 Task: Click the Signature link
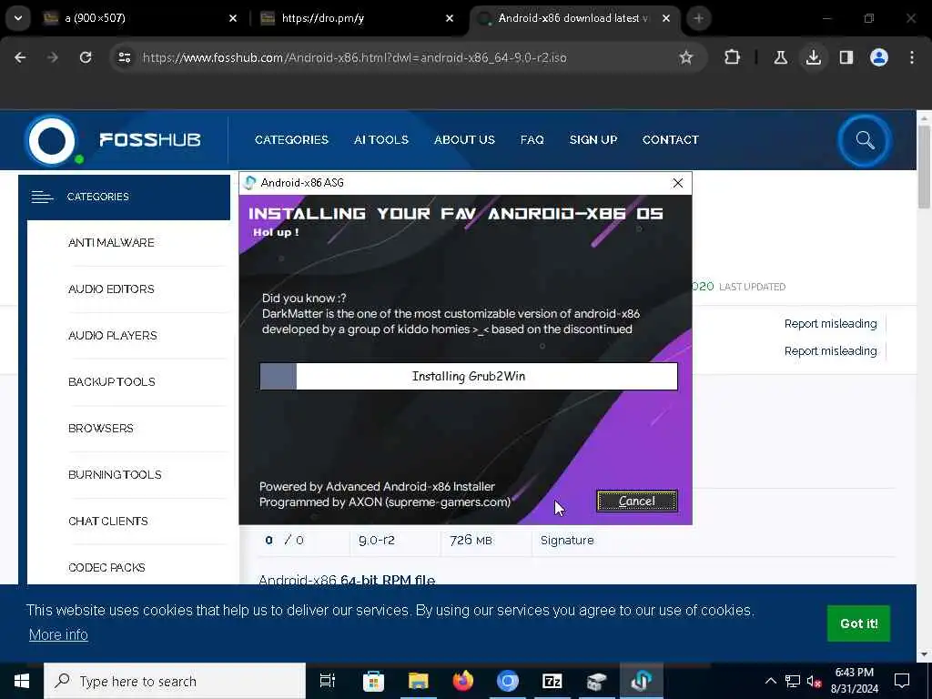567,541
